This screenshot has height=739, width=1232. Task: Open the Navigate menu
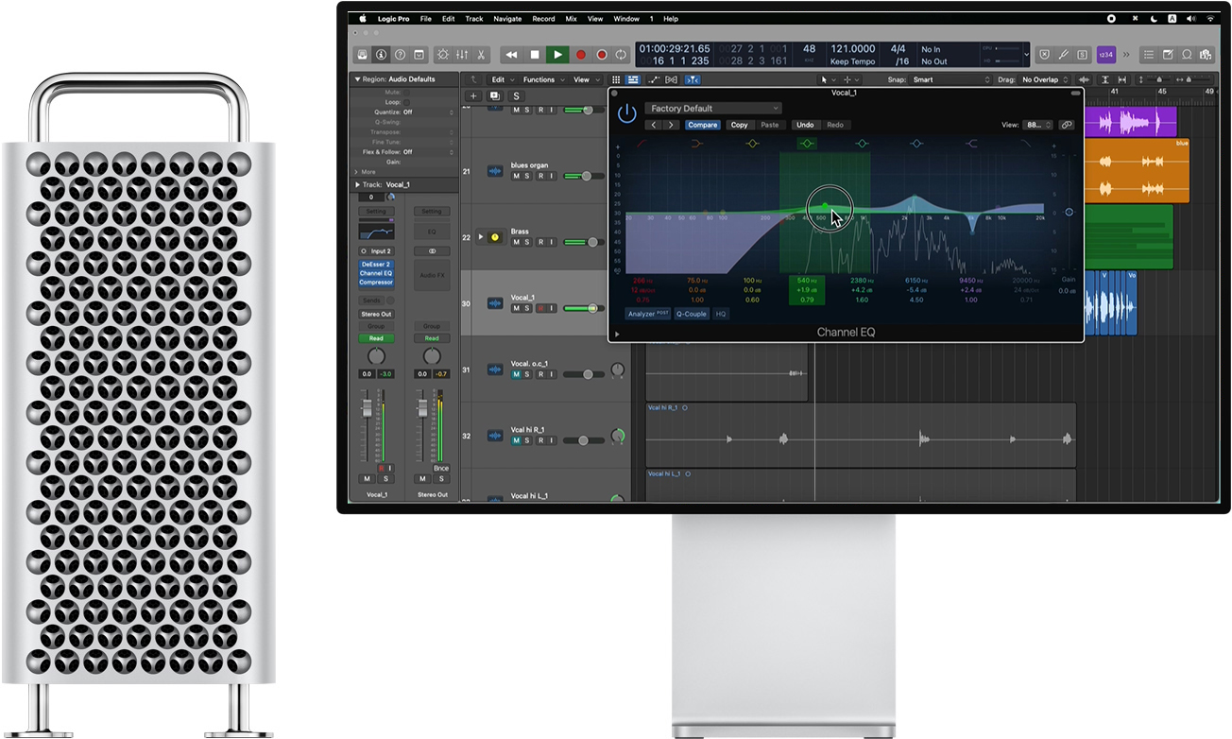tap(507, 19)
